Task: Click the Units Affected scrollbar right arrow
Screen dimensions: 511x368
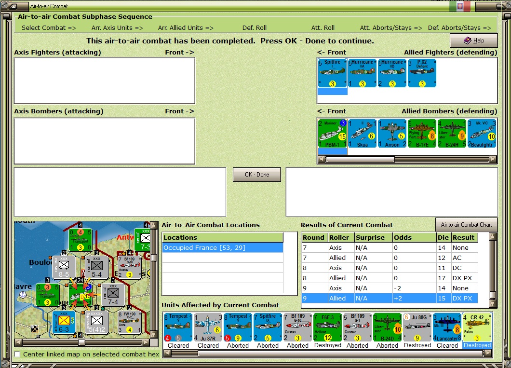Action: (488, 353)
